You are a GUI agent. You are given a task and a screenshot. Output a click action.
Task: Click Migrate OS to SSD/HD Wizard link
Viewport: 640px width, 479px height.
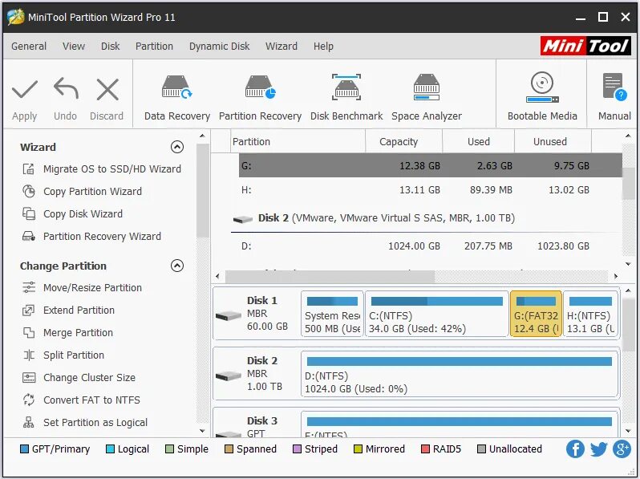112,168
